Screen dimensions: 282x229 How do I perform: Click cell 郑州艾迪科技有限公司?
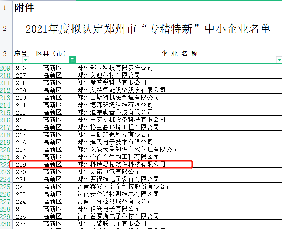click(179, 75)
